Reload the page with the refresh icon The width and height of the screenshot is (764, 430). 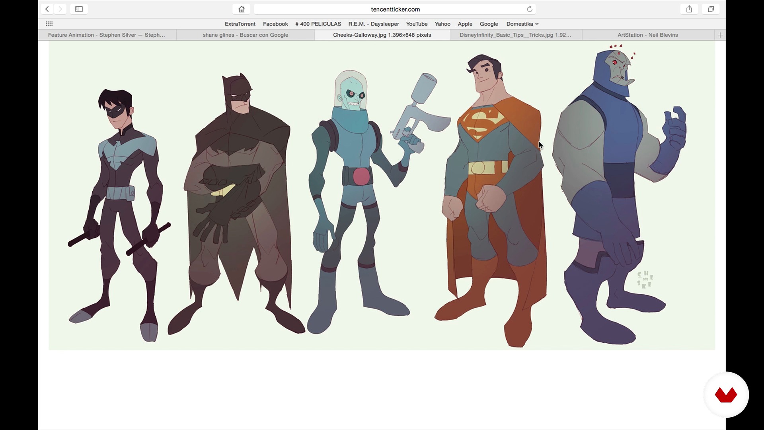[x=530, y=9]
